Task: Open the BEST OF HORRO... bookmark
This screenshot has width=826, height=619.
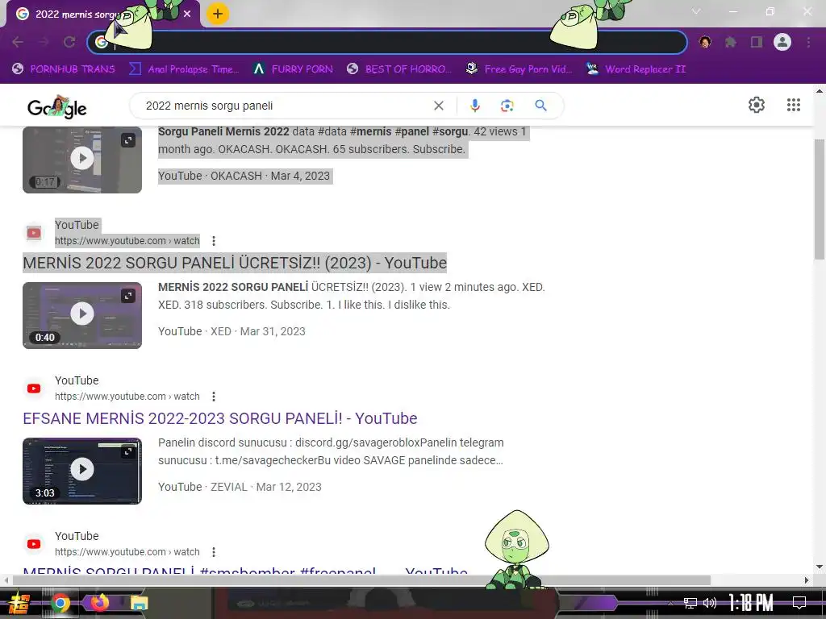Action: tap(399, 69)
